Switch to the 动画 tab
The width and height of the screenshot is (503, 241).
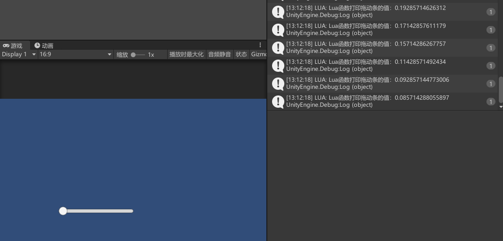44,45
